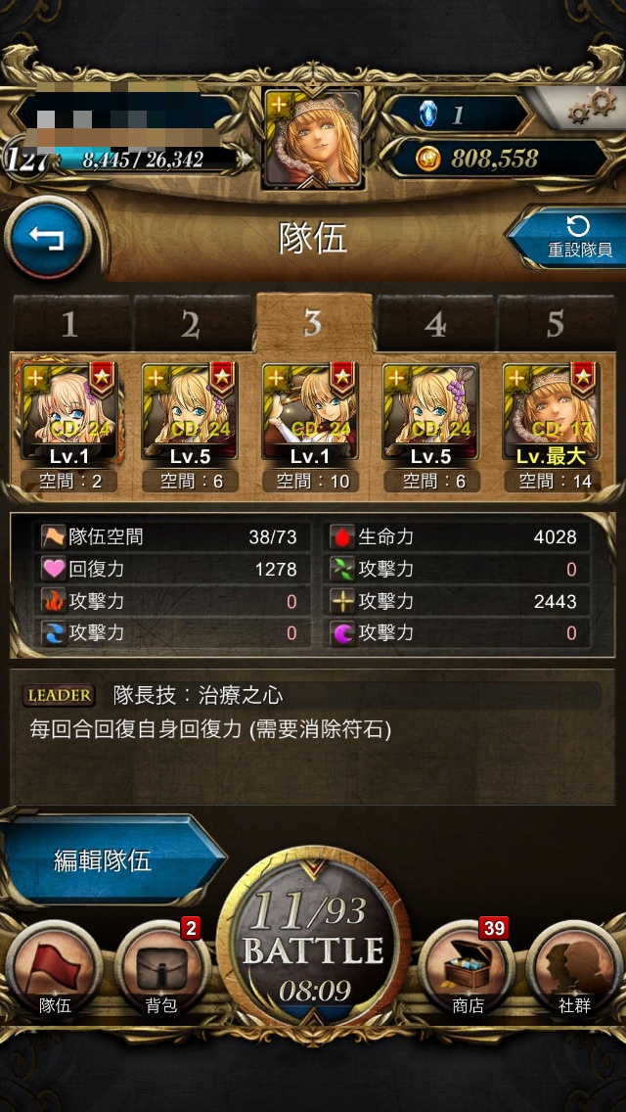Open the 商店 treasure chest icon
Image resolution: width=626 pixels, height=1112 pixels.
coord(467,969)
